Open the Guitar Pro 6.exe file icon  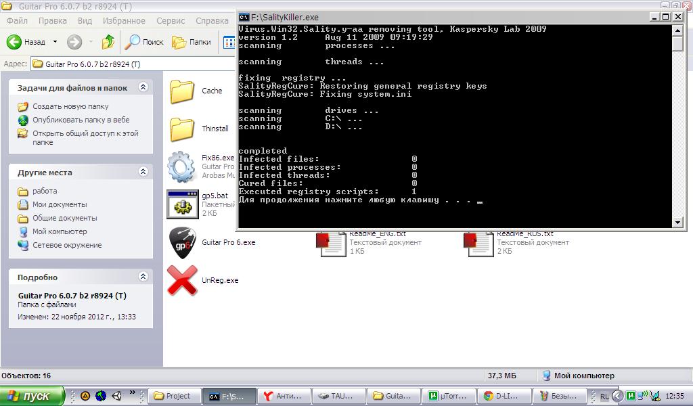pyautogui.click(x=183, y=242)
